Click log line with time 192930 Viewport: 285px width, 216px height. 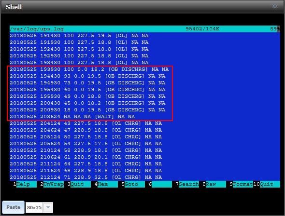[79, 55]
